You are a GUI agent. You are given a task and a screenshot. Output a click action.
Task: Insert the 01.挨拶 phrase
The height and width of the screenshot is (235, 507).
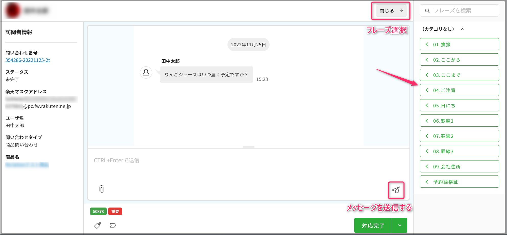pos(459,45)
